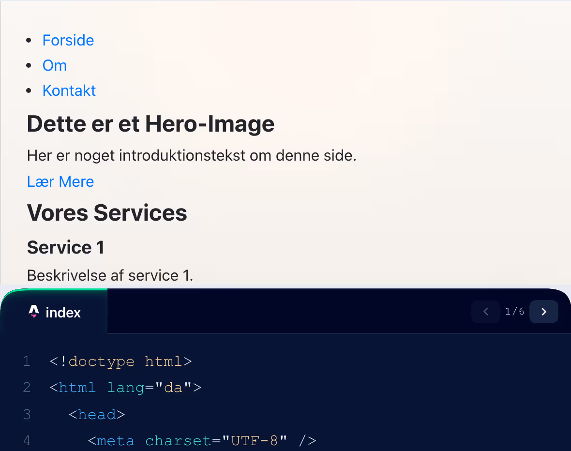The height and width of the screenshot is (451, 571).
Task: Select the "Service 1" subheading
Action: (x=66, y=247)
